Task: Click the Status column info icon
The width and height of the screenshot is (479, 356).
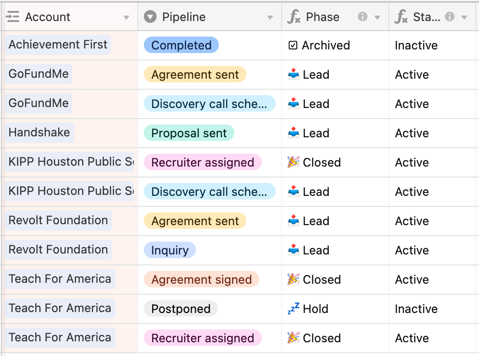Action: click(450, 17)
